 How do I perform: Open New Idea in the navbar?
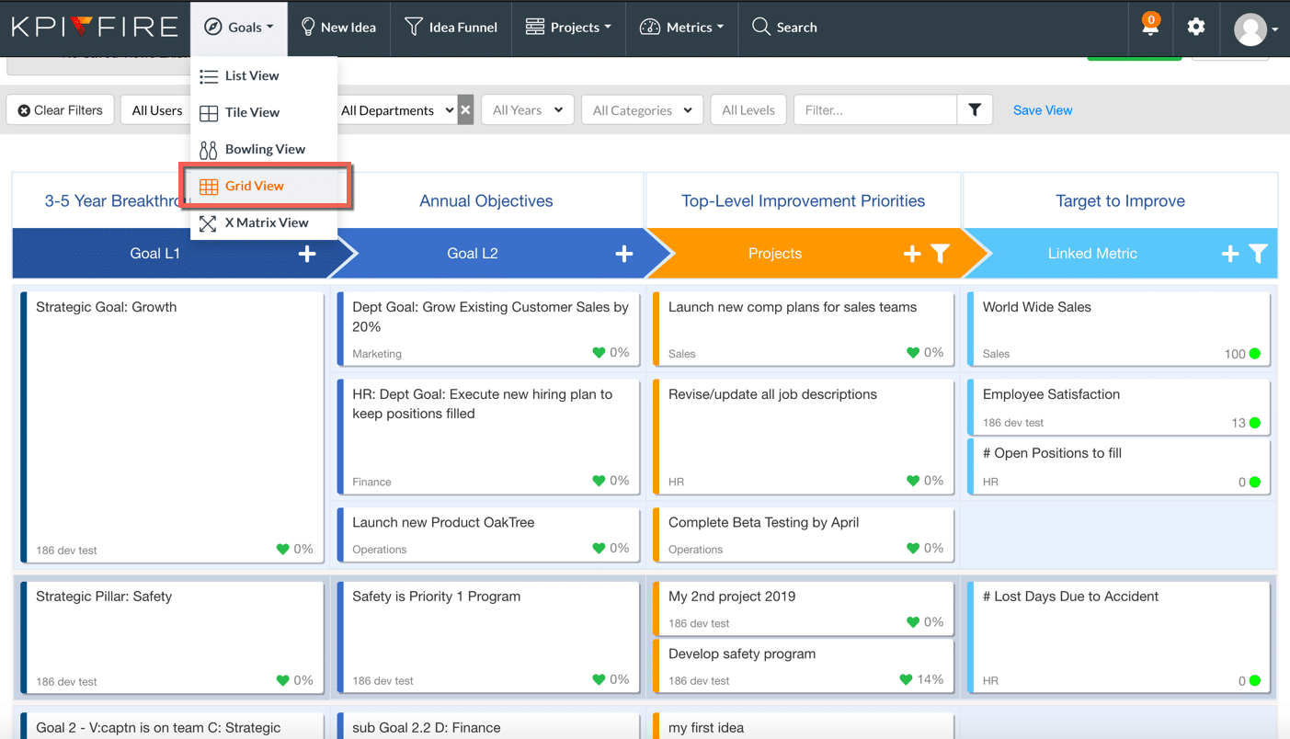click(338, 28)
